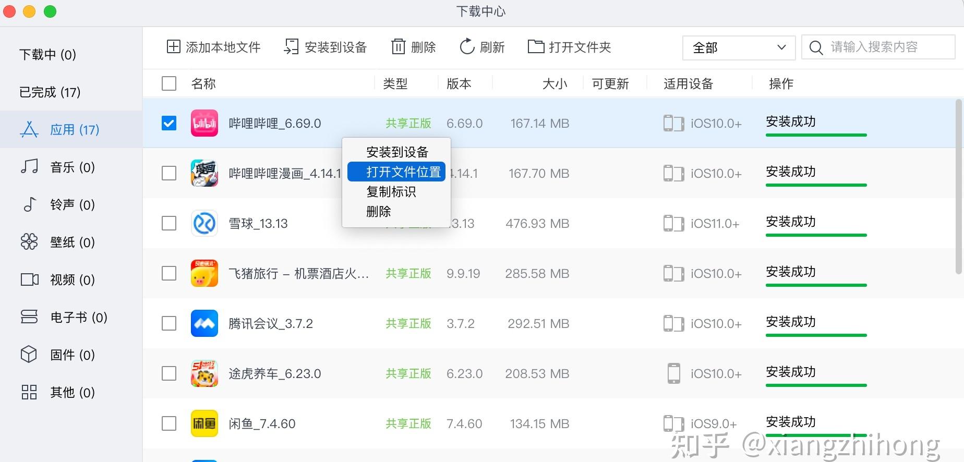Click the 飞猪旅行 – 机票酒店火… app name
Screen dimensions: 964x462
(x=299, y=273)
